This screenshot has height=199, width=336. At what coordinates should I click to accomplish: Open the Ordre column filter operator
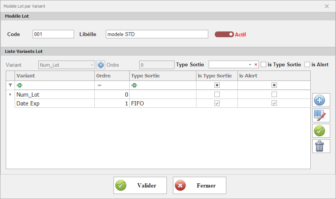(x=99, y=85)
